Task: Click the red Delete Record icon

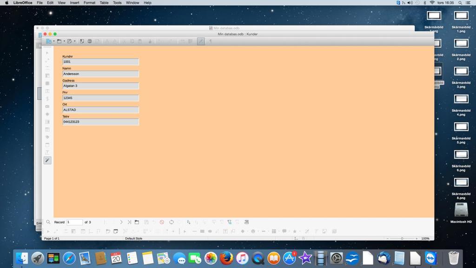Action: point(162,222)
